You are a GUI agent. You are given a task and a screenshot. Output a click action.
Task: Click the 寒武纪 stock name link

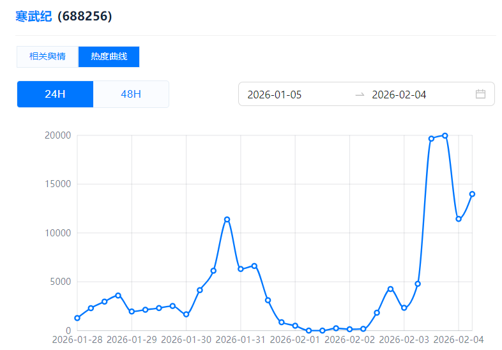[33, 16]
